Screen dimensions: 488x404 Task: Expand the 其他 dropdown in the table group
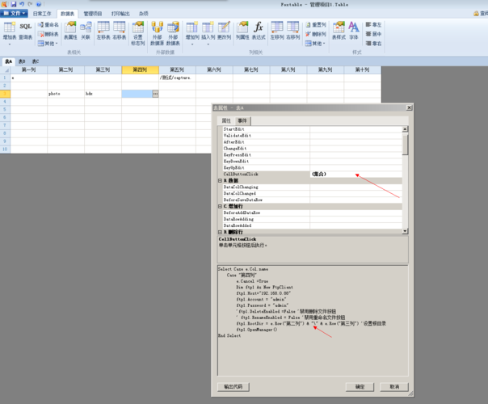point(51,44)
